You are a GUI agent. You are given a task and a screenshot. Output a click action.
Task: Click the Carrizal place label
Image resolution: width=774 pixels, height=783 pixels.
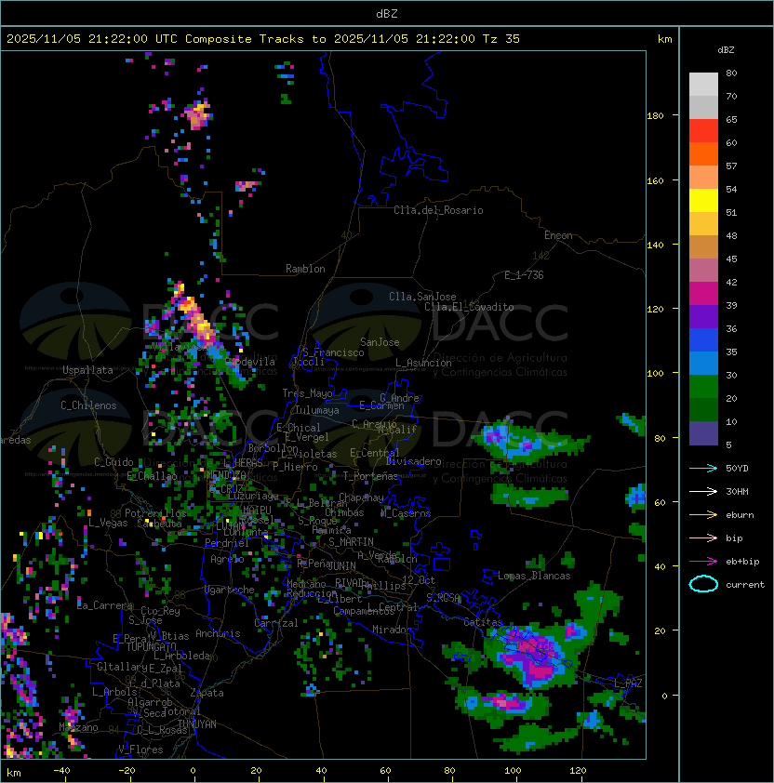(x=276, y=623)
